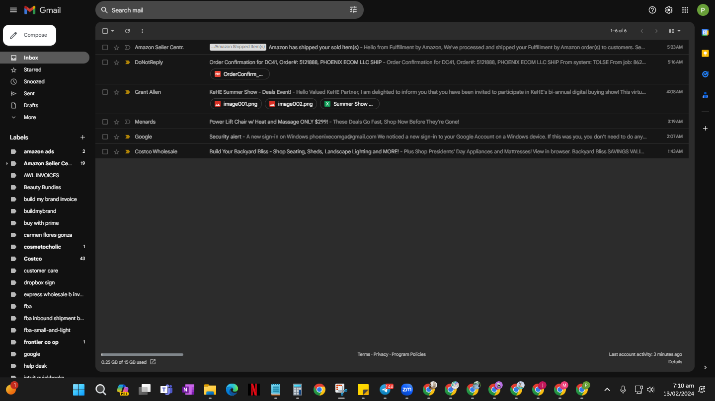Focus the Search mail field

229,10
